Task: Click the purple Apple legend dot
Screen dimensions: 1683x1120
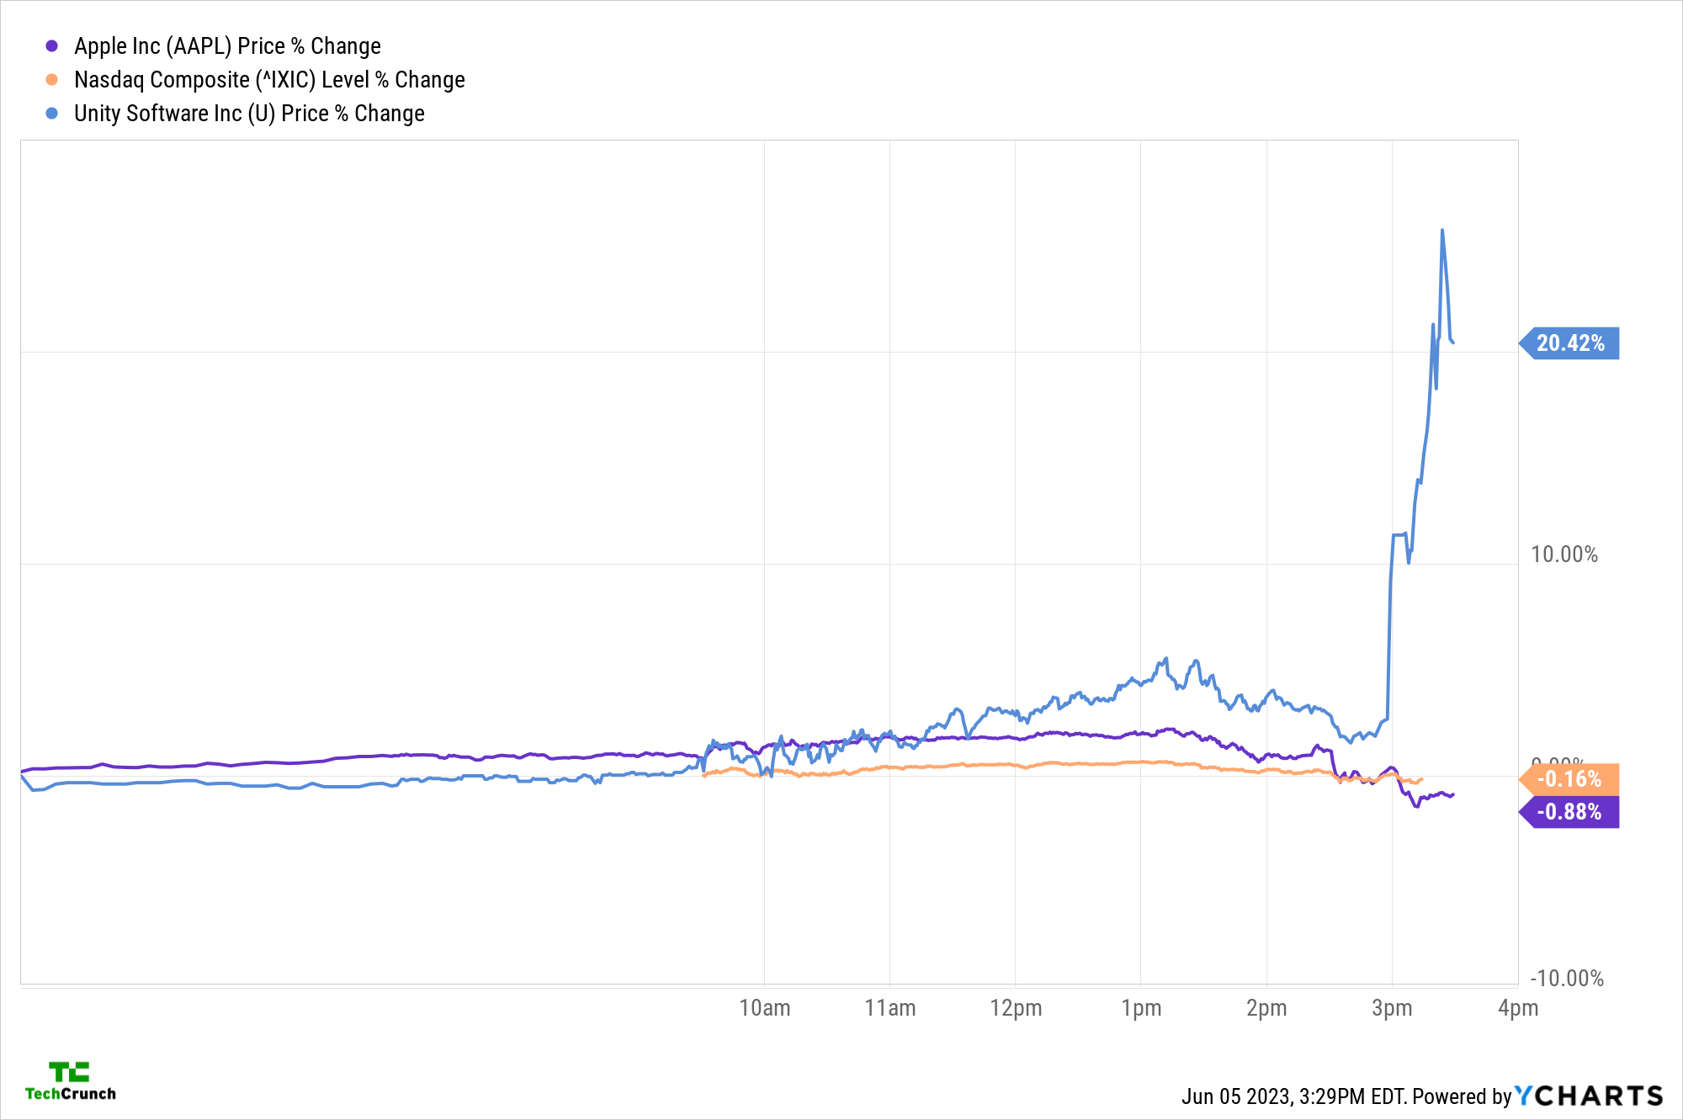Action: [x=52, y=46]
